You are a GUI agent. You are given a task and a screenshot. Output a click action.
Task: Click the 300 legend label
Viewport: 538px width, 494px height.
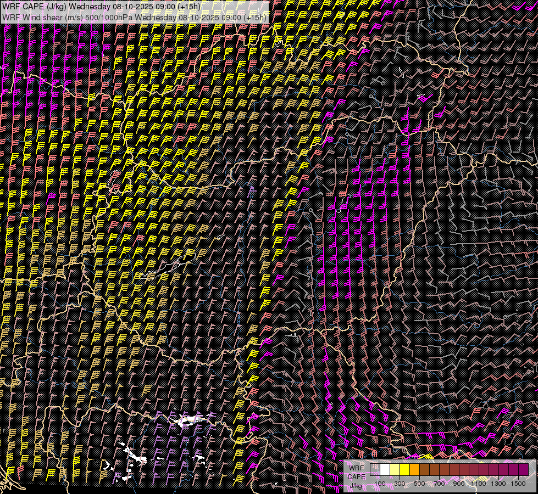(400, 484)
